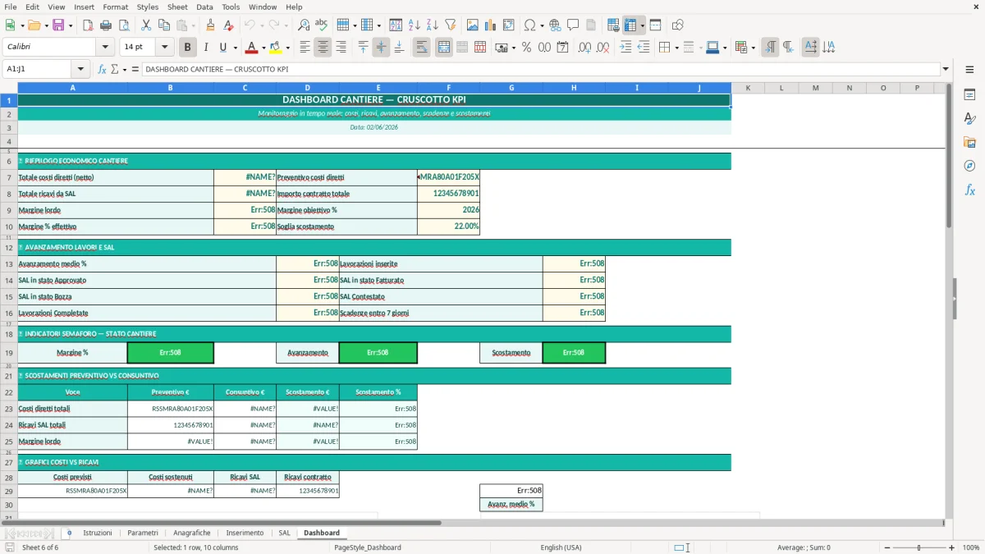Click the Insert Comment icon

coord(573,25)
